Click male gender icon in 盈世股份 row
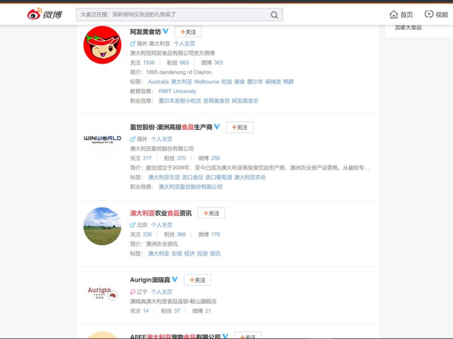453x339 pixels. pos(133,139)
